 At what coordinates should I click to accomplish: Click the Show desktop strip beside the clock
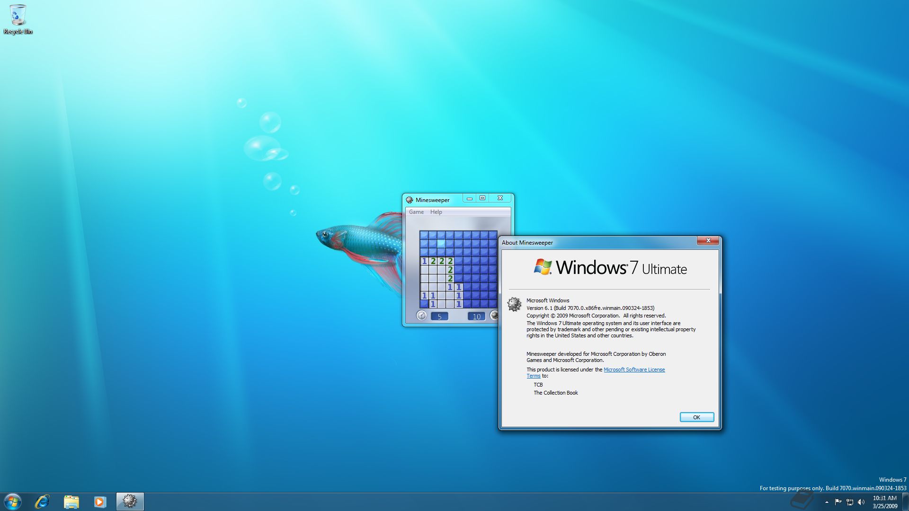point(905,502)
